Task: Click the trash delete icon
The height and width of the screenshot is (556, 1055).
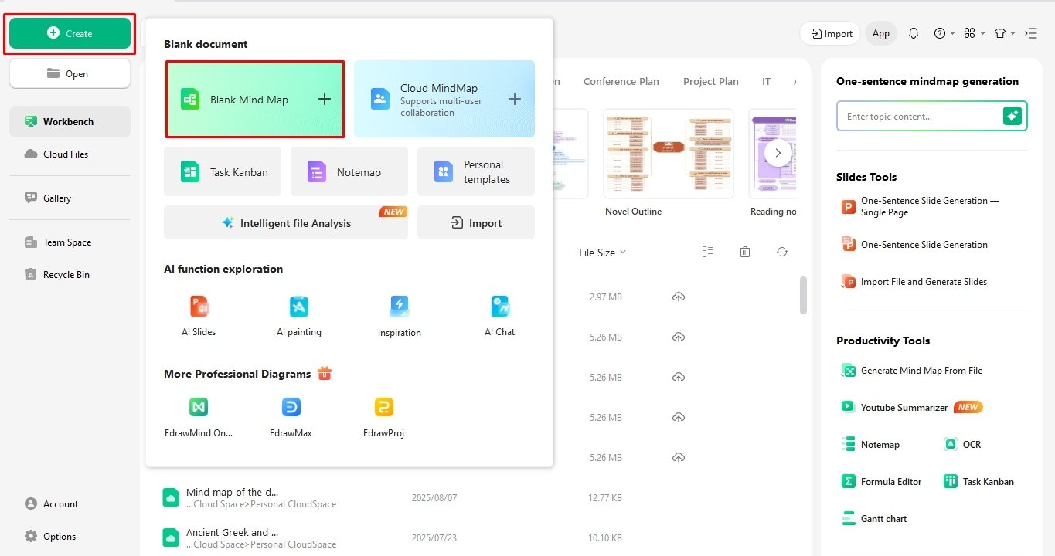Action: click(745, 252)
